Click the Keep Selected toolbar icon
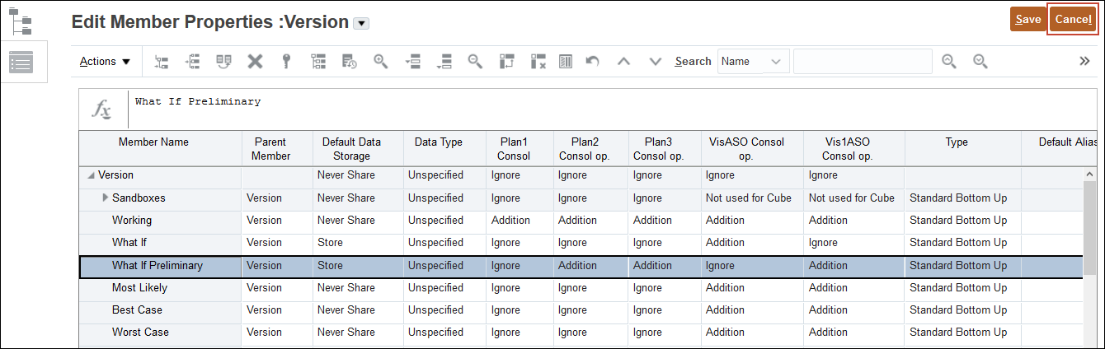 (506, 61)
